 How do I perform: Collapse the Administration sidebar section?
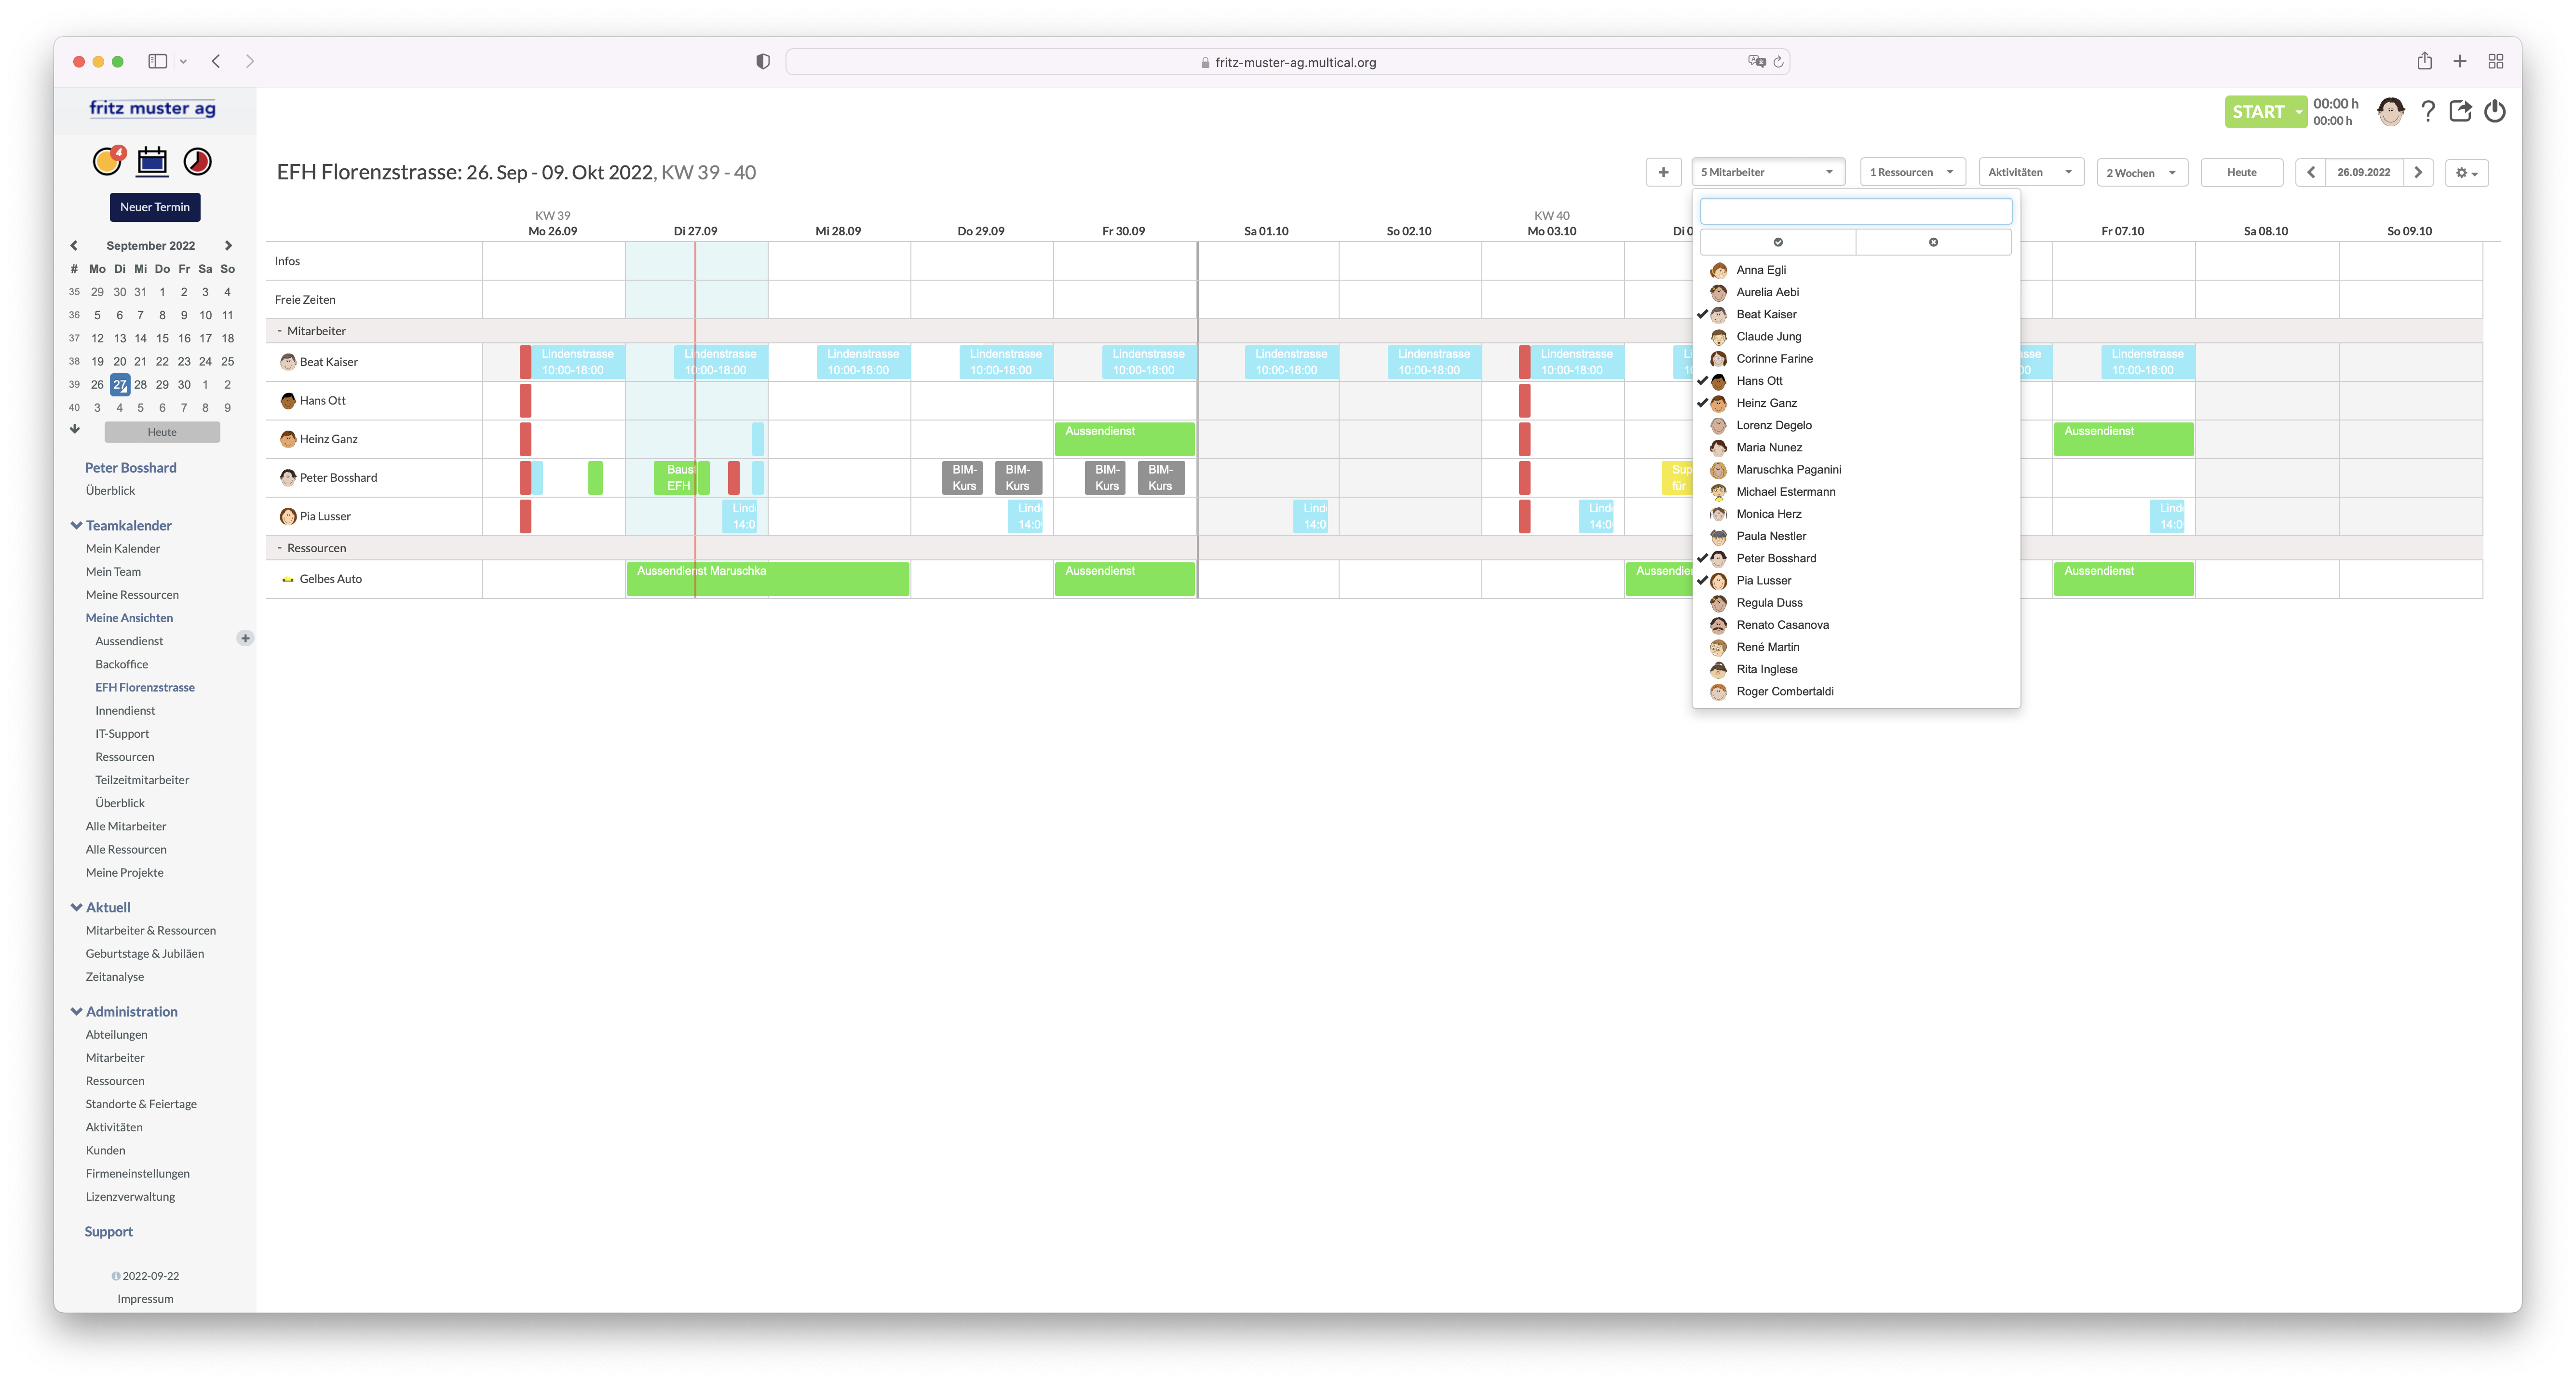[76, 1011]
